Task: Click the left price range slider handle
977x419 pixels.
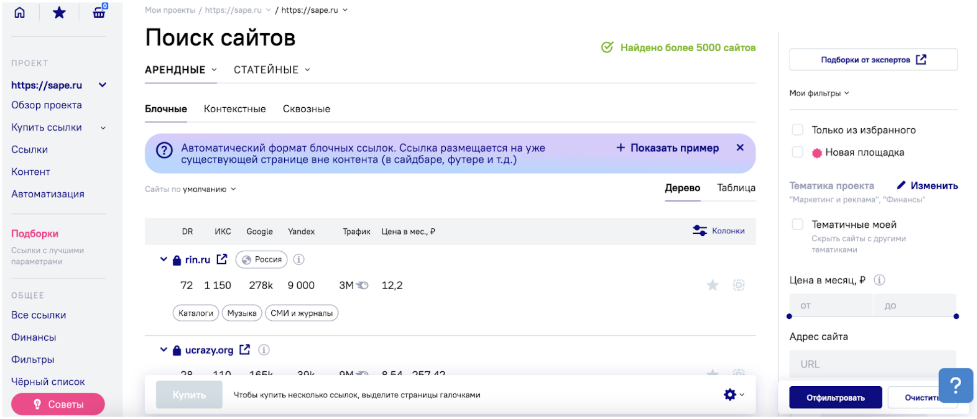Action: [x=789, y=316]
